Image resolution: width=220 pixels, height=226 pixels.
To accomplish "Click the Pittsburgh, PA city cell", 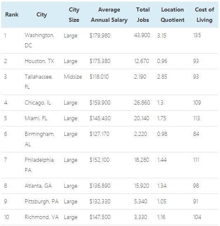I will coord(42,201).
